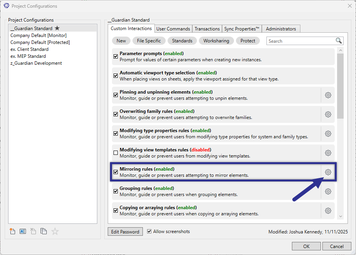Create a new project configuration

pyautogui.click(x=12, y=231)
